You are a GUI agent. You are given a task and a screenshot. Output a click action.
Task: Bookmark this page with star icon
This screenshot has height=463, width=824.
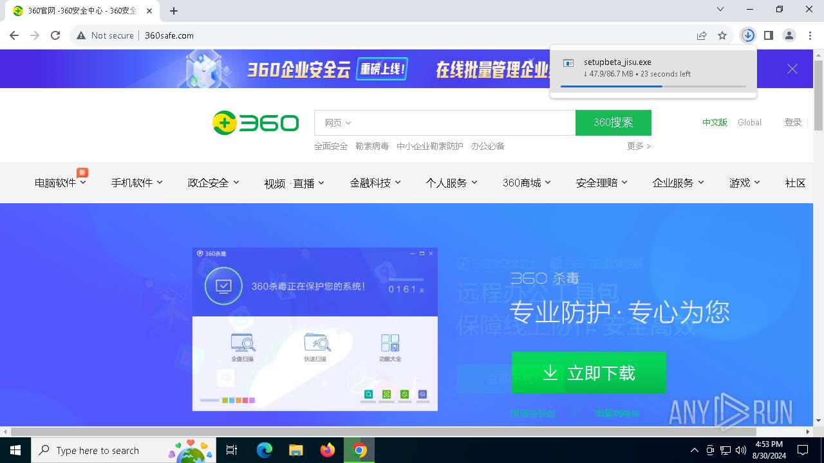pos(722,35)
